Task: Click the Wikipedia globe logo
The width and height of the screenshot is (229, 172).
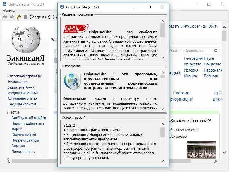Action: click(x=26, y=39)
